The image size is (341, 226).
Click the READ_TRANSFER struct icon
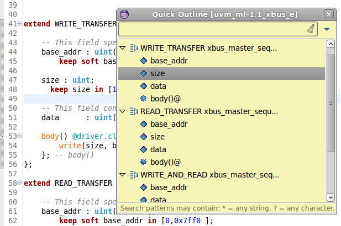[134, 111]
